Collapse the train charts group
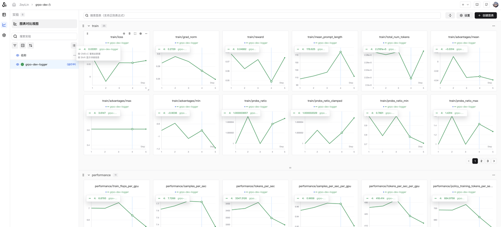The image size is (501, 227). coord(88,26)
